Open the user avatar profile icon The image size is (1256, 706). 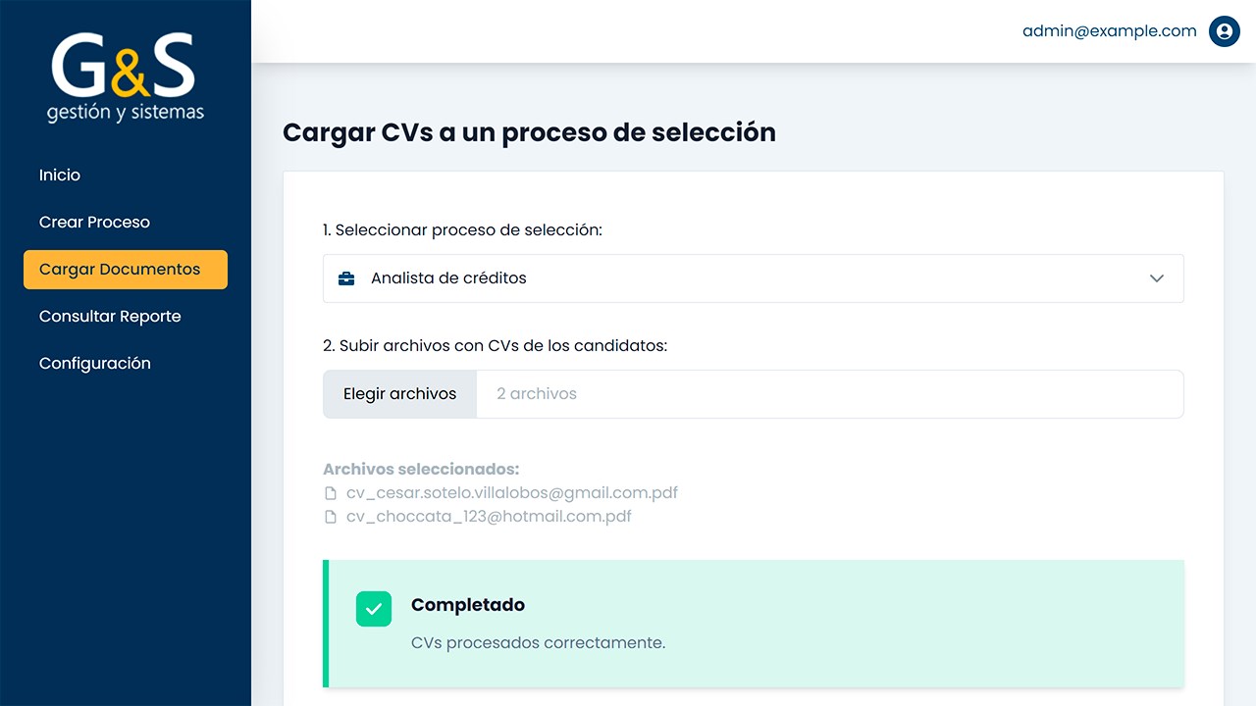click(1224, 31)
